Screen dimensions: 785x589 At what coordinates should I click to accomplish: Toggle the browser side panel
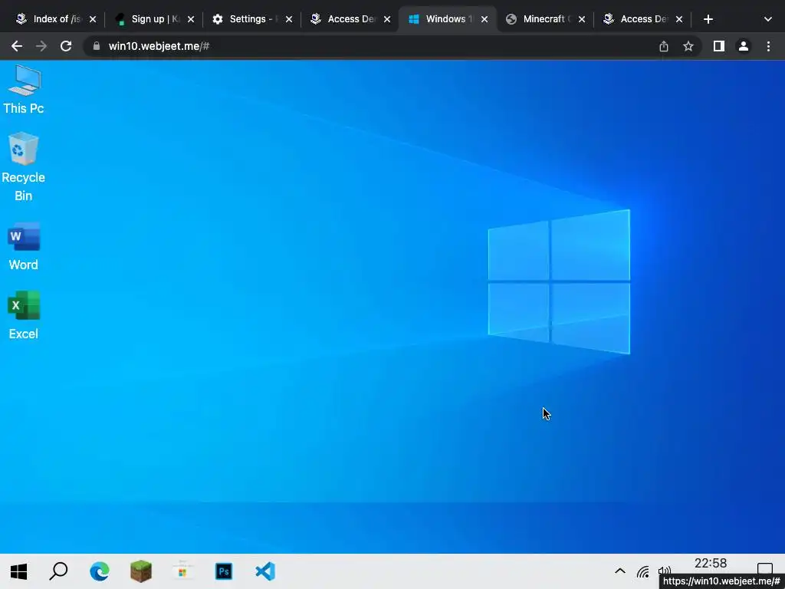pos(719,46)
